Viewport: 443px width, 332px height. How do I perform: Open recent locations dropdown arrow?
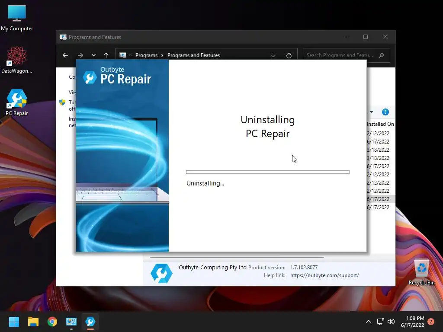(93, 55)
